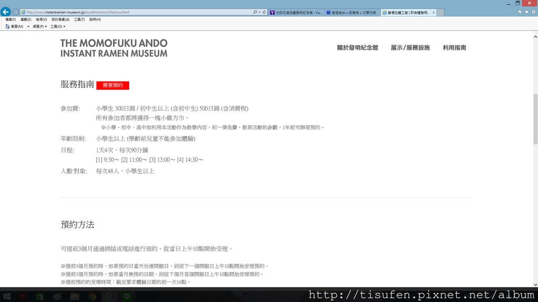Refresh the page with the reload icon
Screen dimensions: 538x302
click(264, 12)
